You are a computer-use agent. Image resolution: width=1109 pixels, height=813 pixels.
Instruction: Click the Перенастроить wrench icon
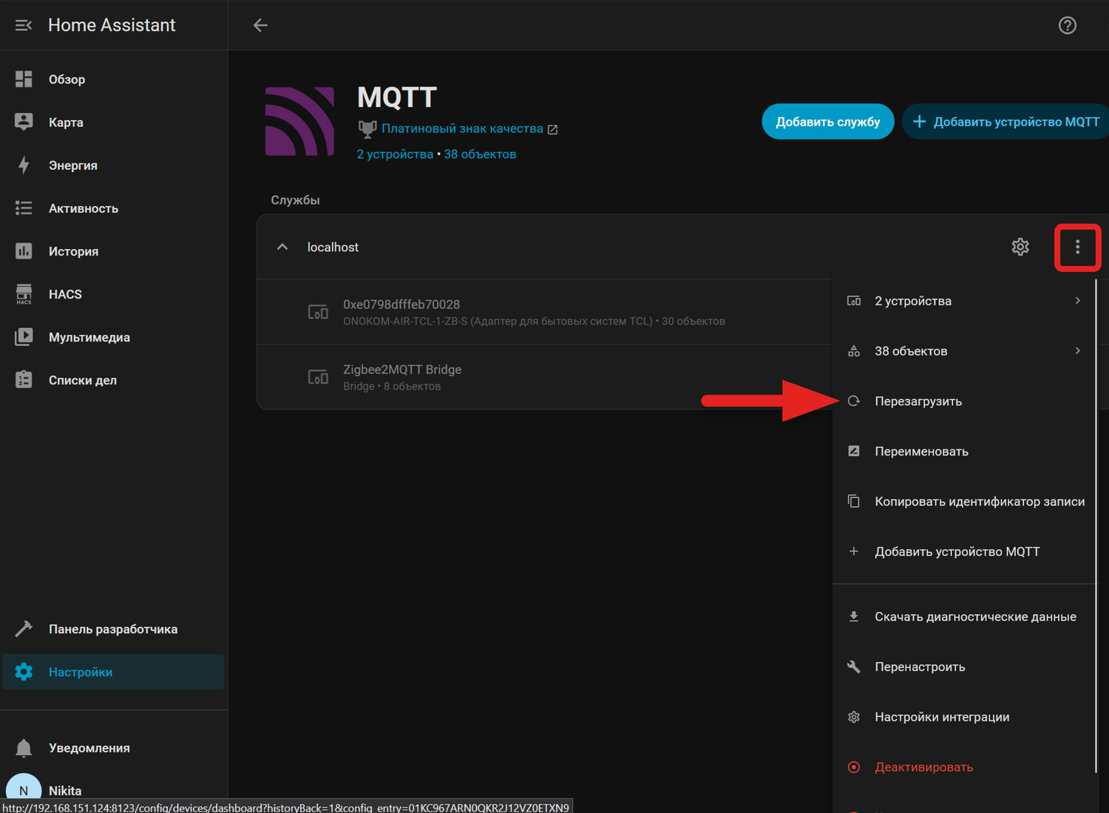point(854,667)
